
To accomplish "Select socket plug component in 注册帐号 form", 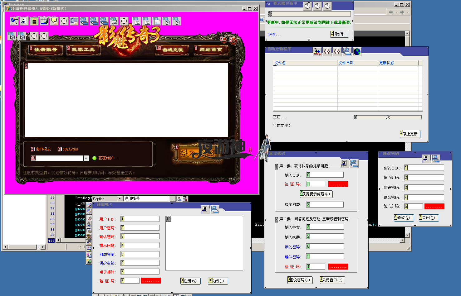I will click(x=205, y=210).
